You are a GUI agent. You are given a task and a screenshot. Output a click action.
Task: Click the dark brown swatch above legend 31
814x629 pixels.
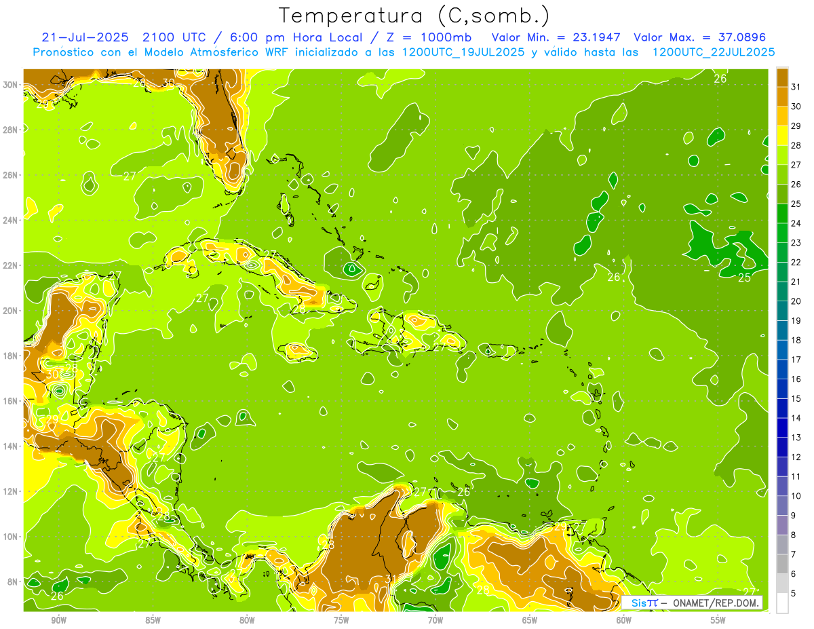pyautogui.click(x=782, y=77)
